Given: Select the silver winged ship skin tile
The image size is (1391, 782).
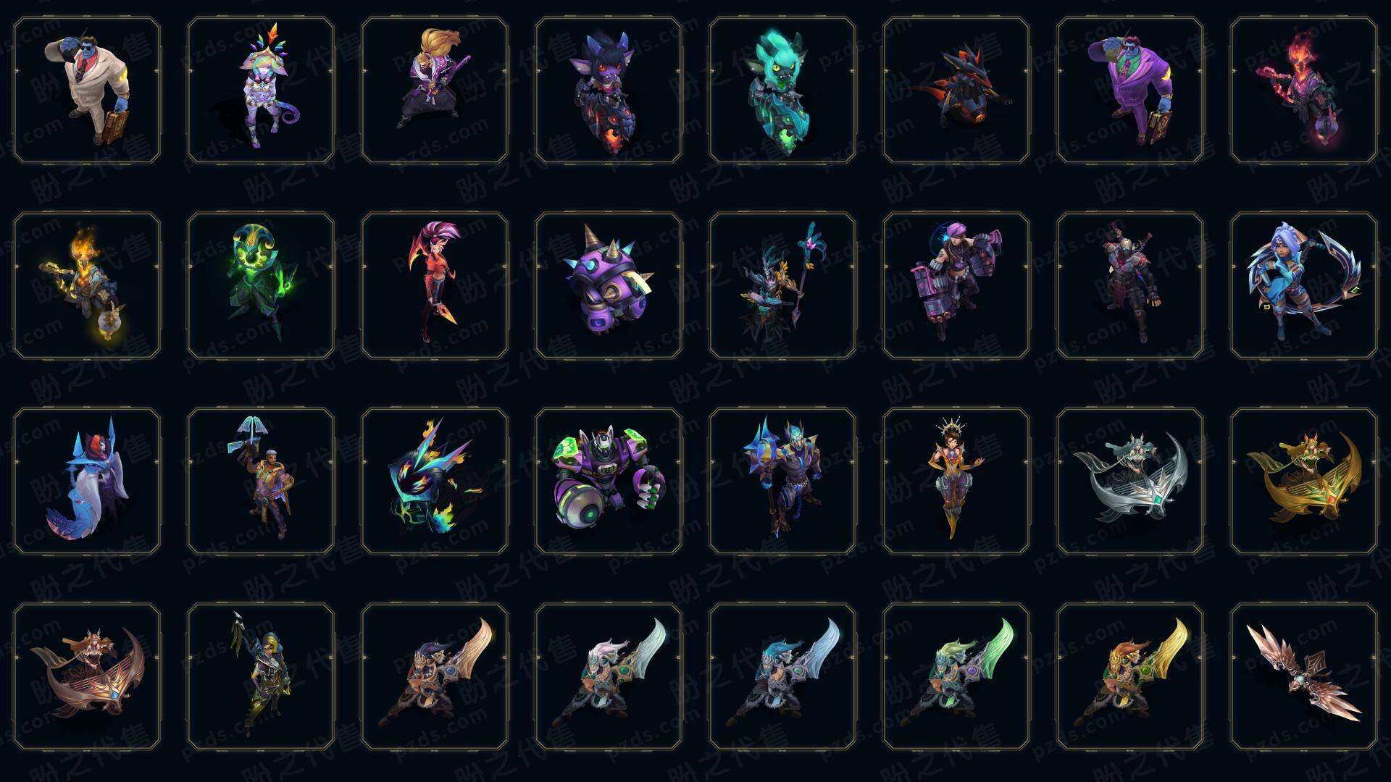Looking at the screenshot, I should pyautogui.click(x=1130, y=481).
